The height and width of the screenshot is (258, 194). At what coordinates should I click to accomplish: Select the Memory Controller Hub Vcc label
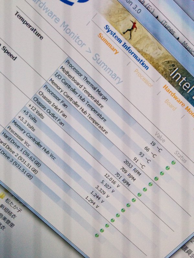click(34, 140)
